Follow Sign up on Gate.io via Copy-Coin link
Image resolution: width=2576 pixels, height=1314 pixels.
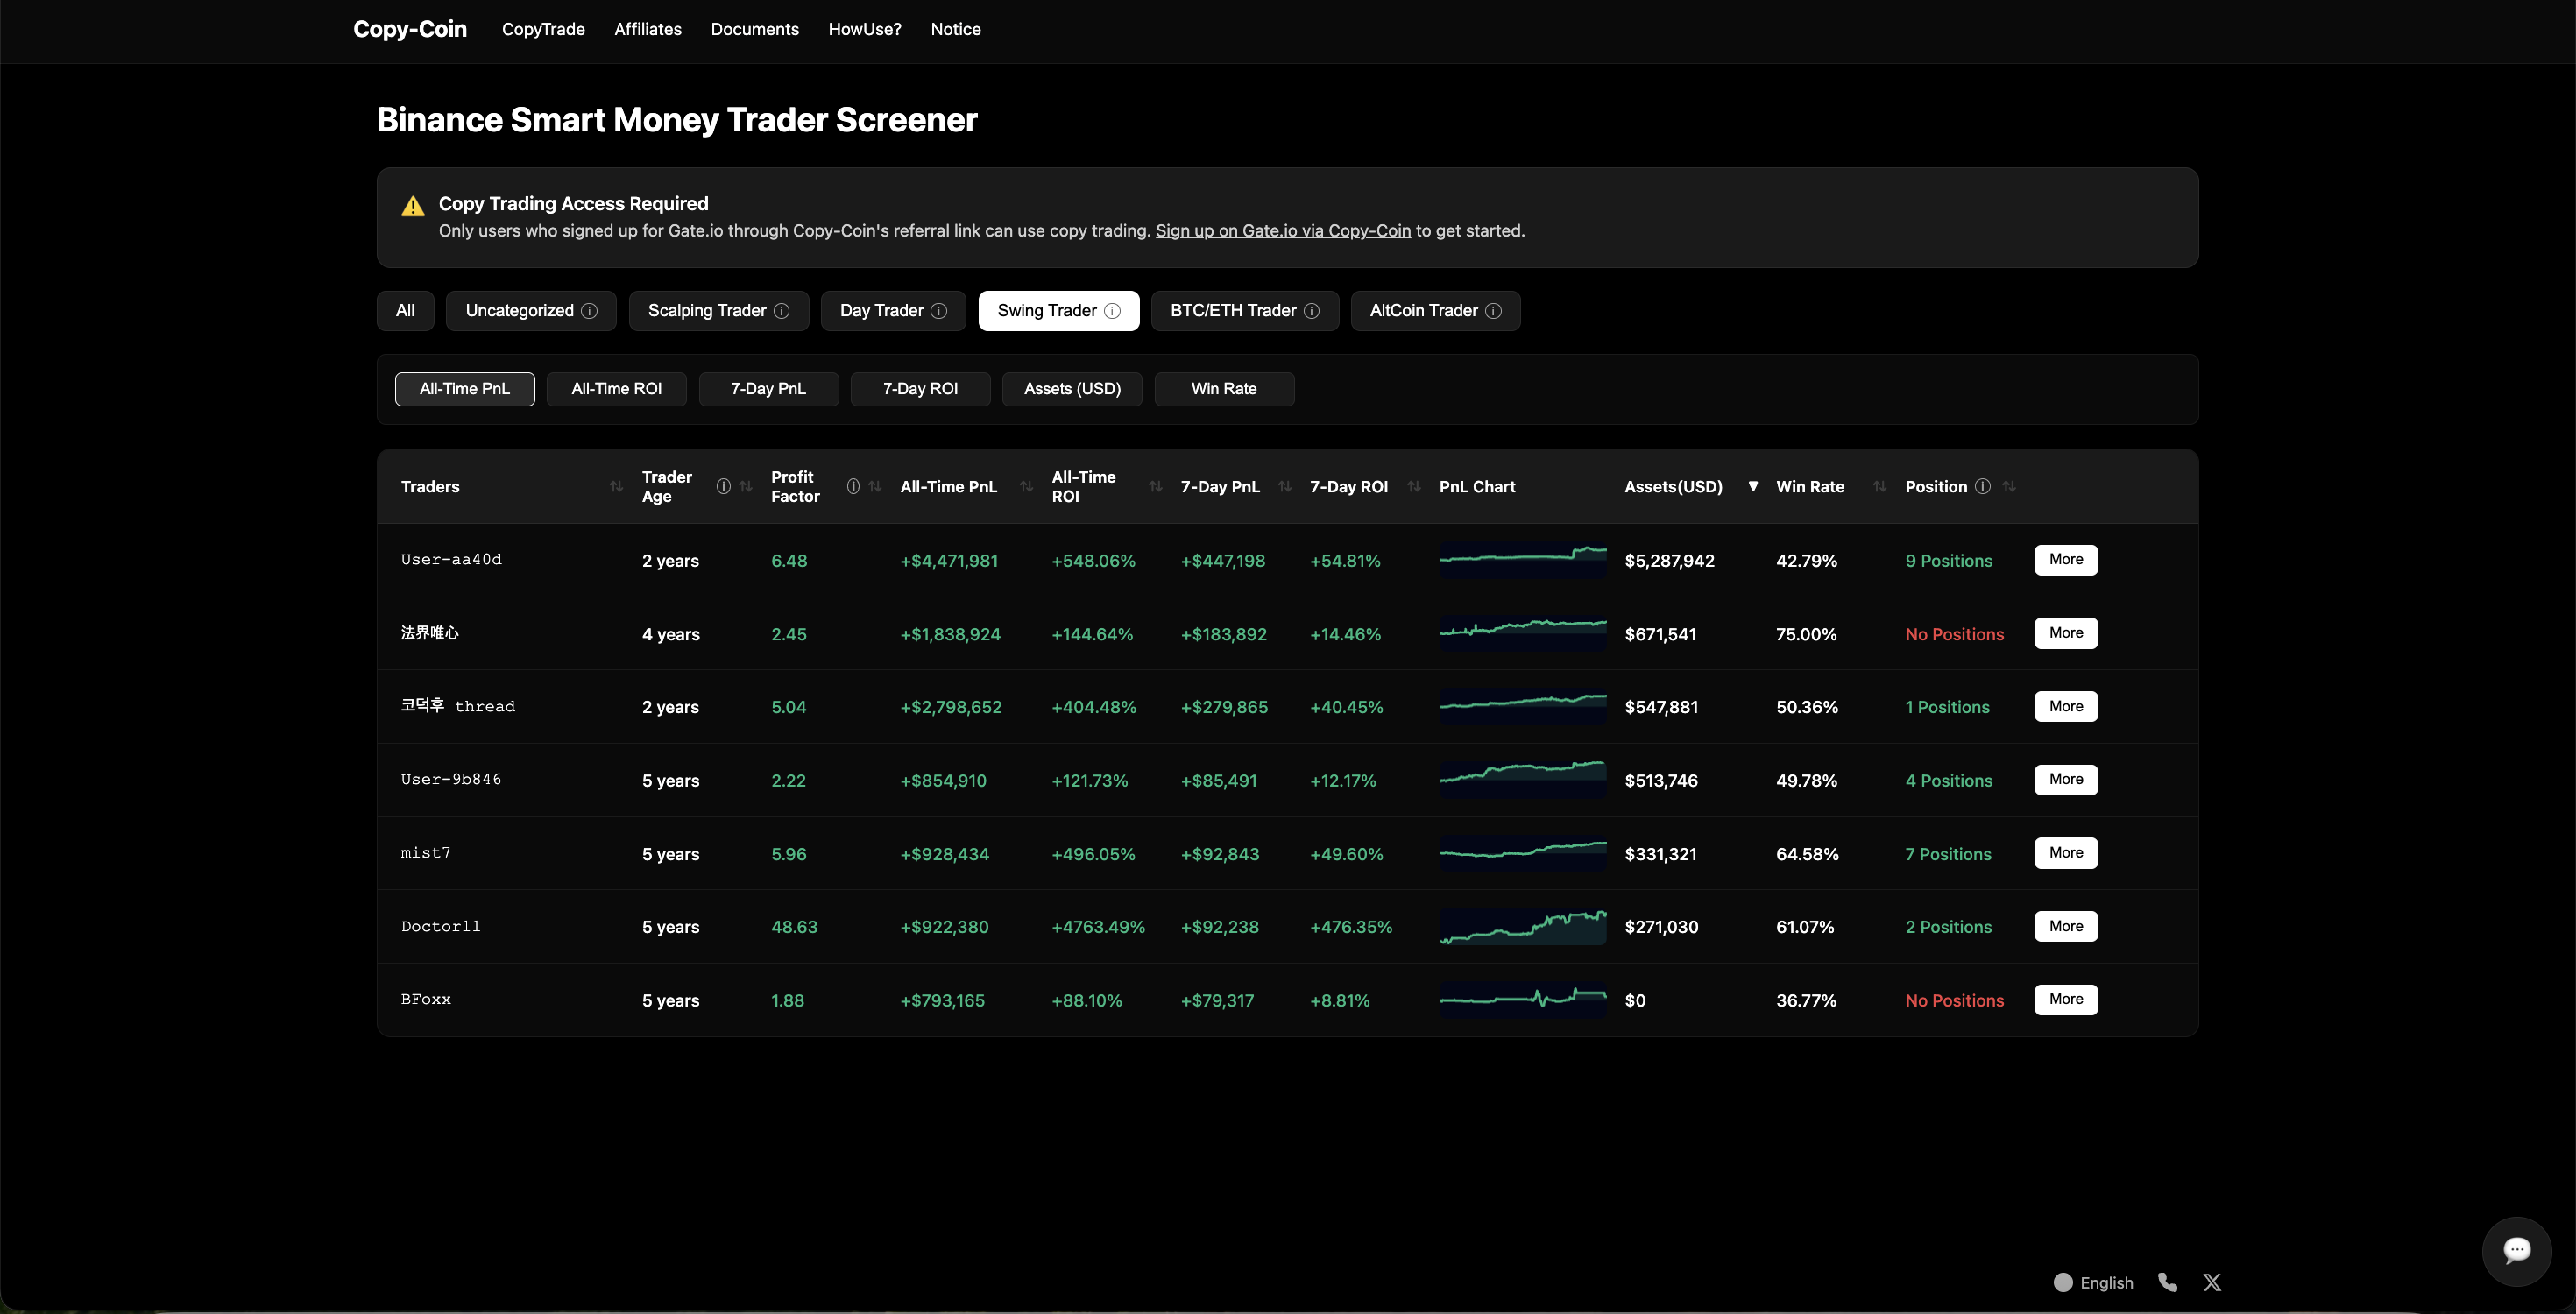[x=1283, y=231]
